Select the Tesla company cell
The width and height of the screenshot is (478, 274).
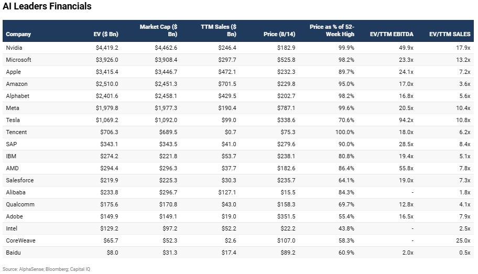coord(13,120)
